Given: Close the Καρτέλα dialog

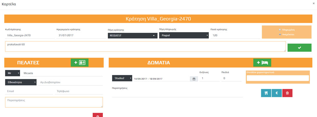Looking at the screenshot, I should 314,4.
